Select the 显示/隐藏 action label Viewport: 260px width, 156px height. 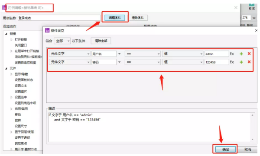coord(21,74)
